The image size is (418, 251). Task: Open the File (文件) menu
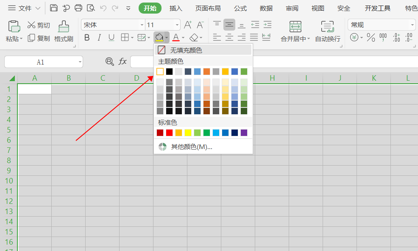24,8
